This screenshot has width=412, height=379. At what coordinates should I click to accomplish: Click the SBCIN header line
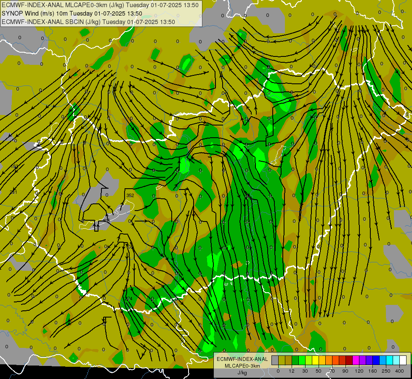tap(88, 22)
